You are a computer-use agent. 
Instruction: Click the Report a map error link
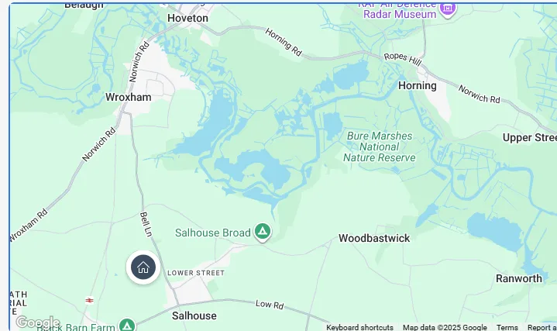point(542,327)
